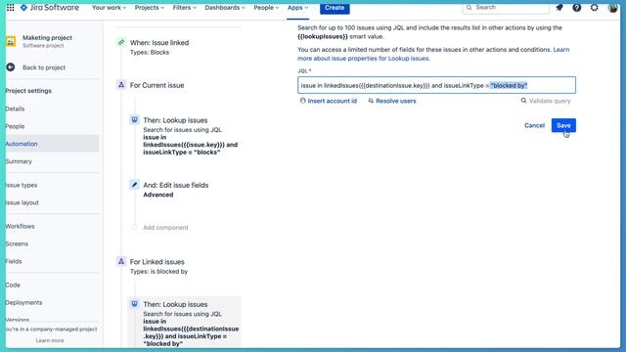Open the help question mark icon
Image resolution: width=626 pixels, height=352 pixels.
pyautogui.click(x=577, y=8)
